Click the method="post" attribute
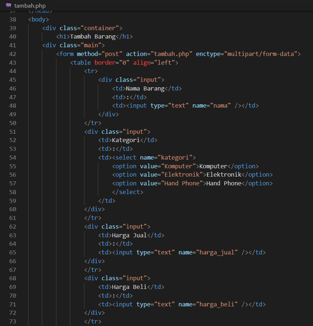This screenshot has height=326, width=313. (x=91, y=53)
